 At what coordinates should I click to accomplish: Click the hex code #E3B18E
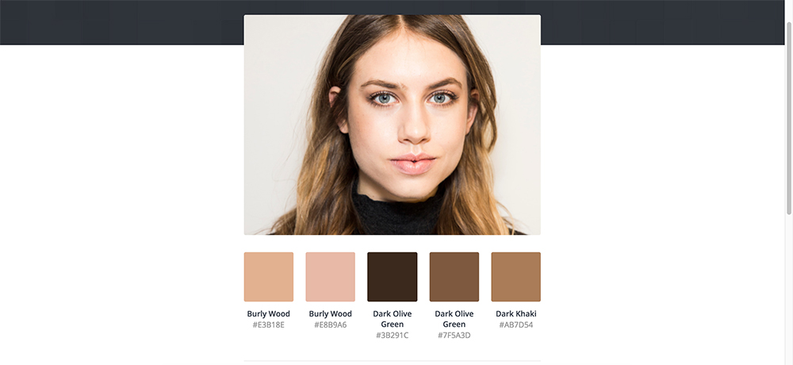point(269,325)
